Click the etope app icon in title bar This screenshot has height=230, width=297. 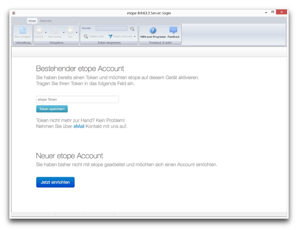(14, 13)
